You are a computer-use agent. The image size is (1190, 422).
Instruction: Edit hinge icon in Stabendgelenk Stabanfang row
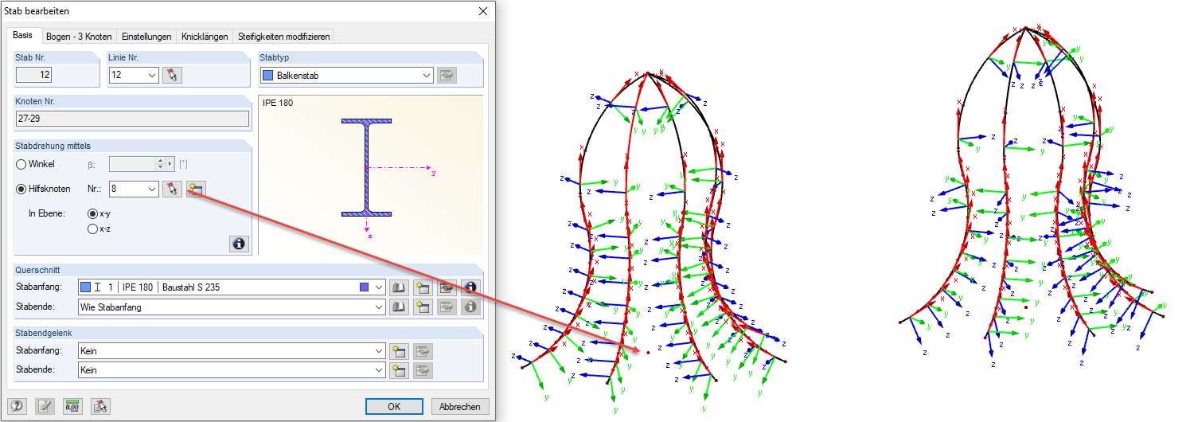point(423,351)
